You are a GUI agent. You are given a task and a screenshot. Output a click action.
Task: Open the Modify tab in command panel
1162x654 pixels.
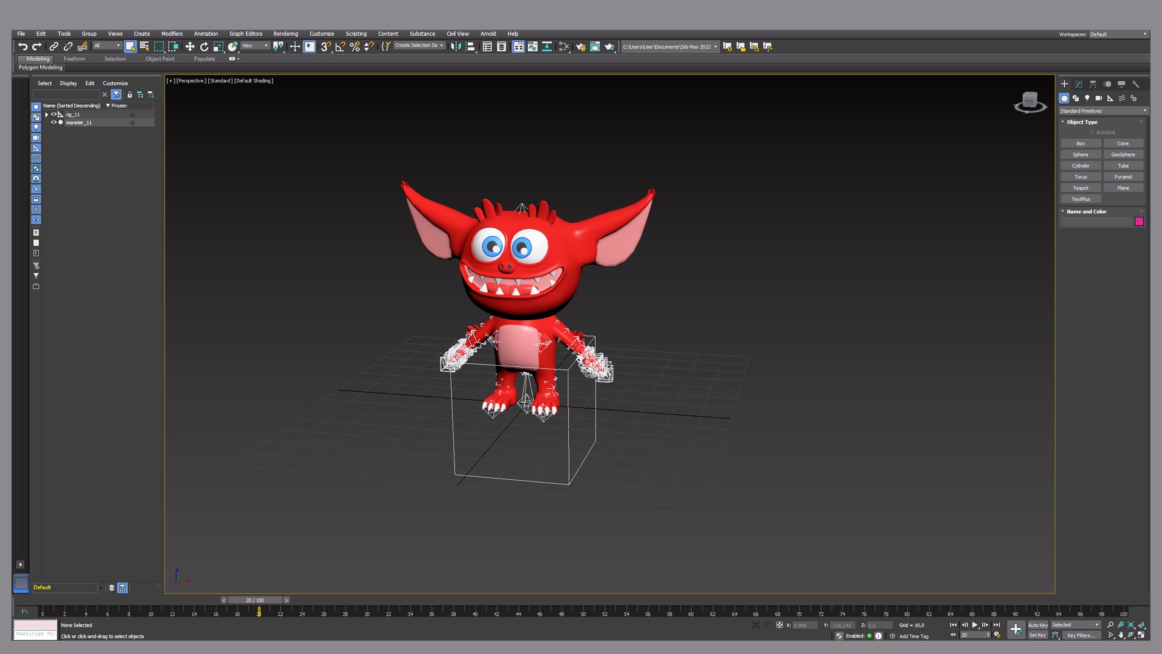(x=1078, y=84)
